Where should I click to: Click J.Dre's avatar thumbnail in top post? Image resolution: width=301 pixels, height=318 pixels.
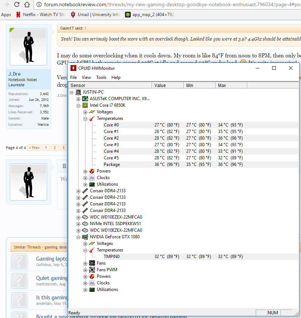point(28,47)
